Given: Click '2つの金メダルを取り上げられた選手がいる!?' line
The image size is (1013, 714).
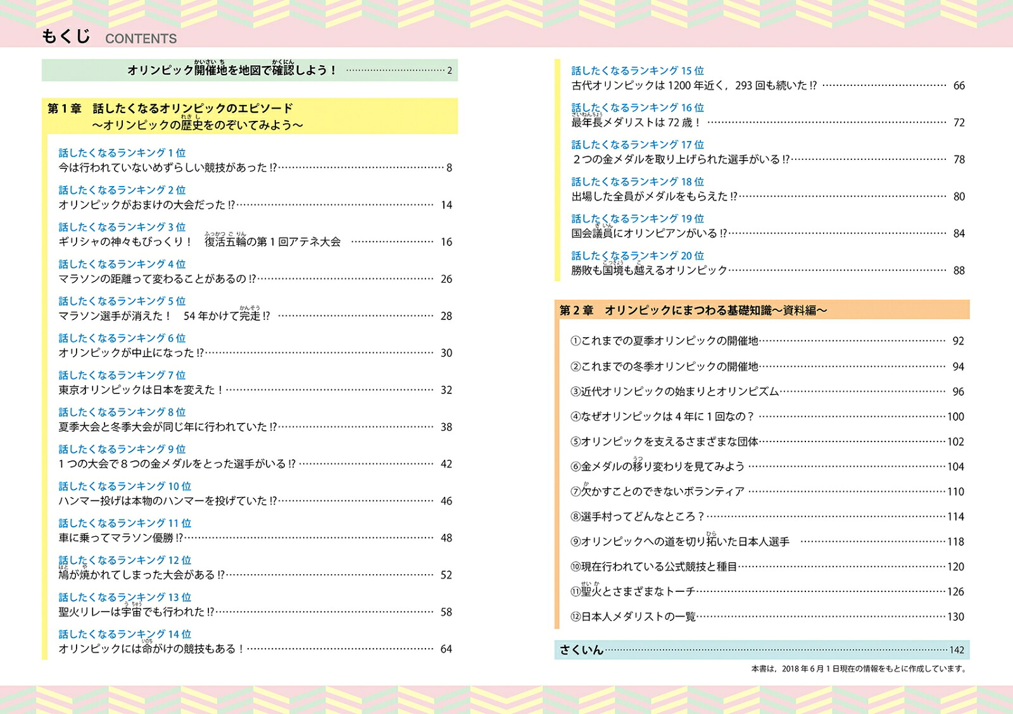Looking at the screenshot, I should click(768, 159).
